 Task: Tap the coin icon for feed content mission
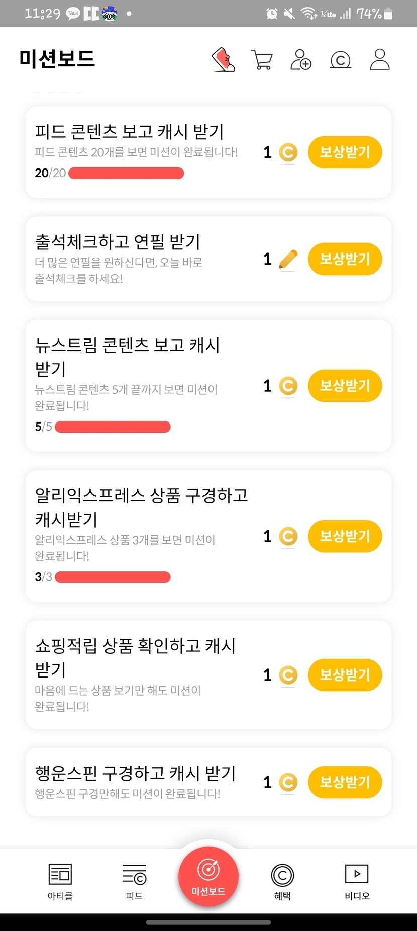288,152
